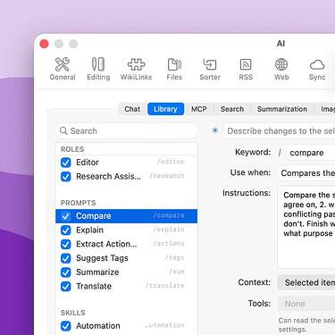Select the Summarize prompt row
335x335 pixels.
[127, 272]
